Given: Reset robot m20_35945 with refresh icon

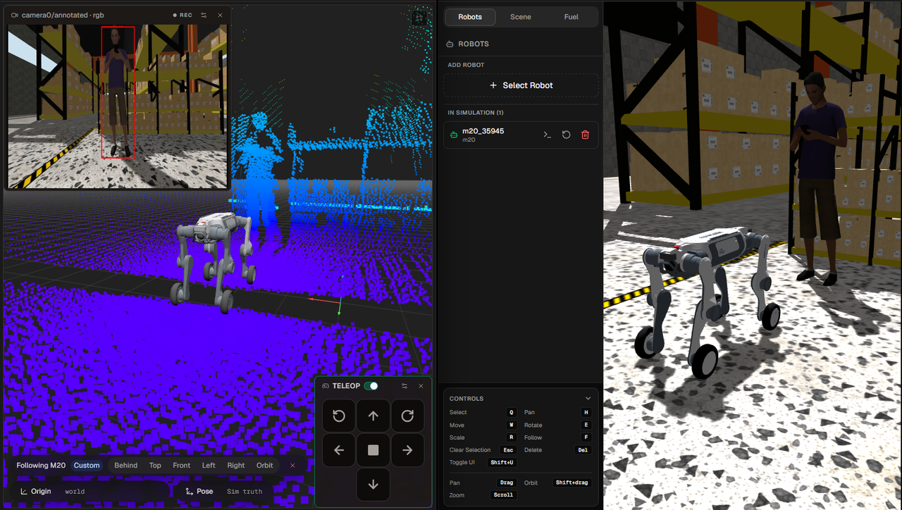Looking at the screenshot, I should click(566, 135).
